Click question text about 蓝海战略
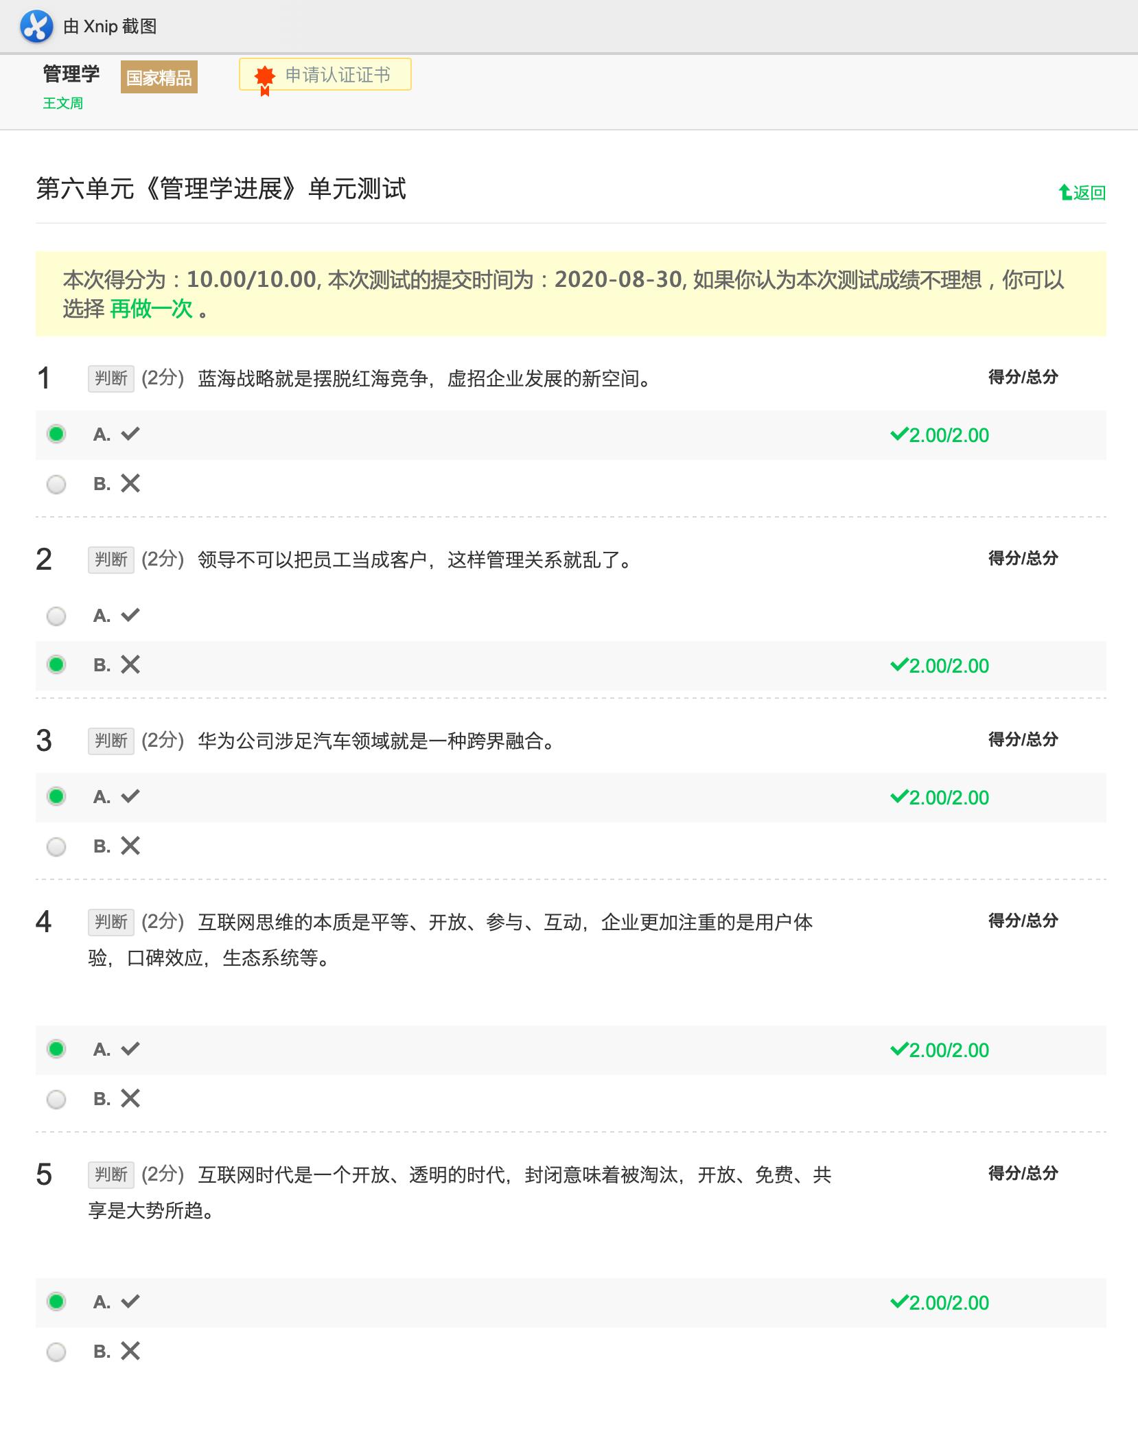 (426, 379)
